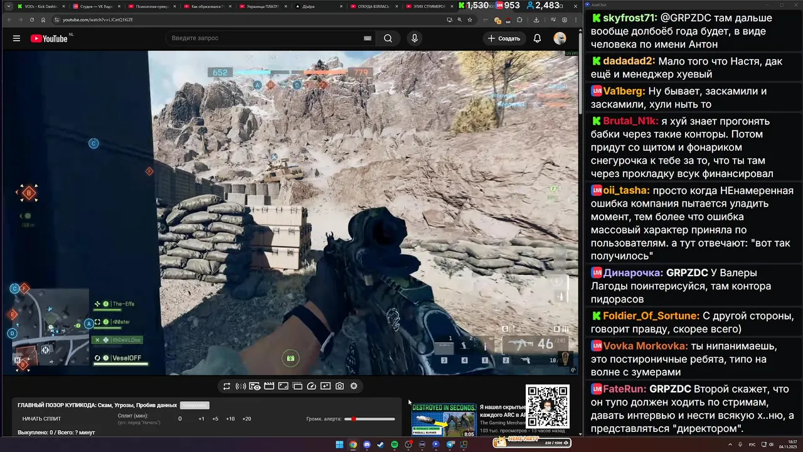Click the speedometer icon under video

[311, 386]
